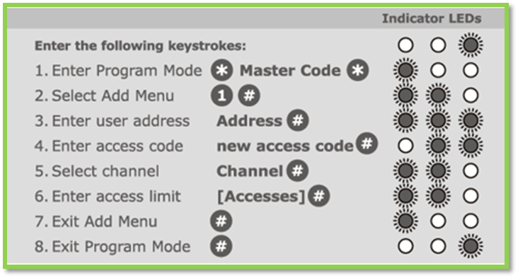Screen dimensions: 518x278
Task: Click the hash key after [Accesses]
Action: click(318, 196)
